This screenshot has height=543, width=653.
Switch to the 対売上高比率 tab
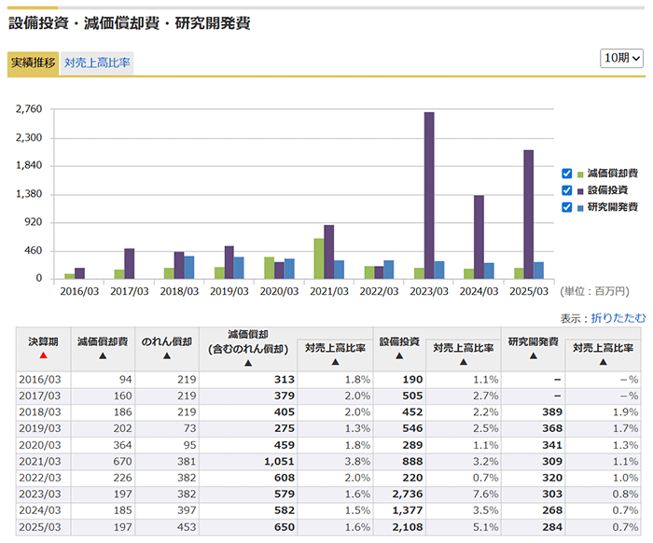point(97,63)
